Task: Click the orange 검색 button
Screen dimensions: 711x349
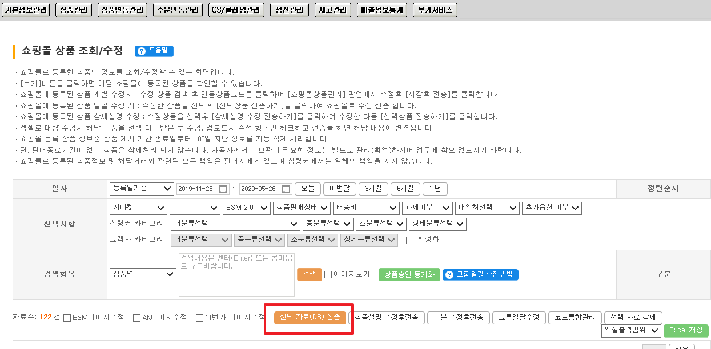Action: 309,274
